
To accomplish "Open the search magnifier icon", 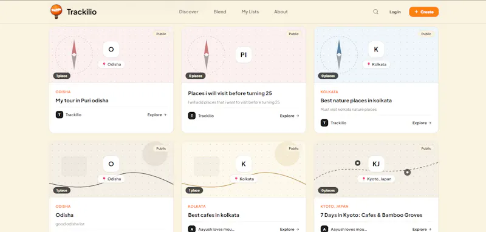I will (x=375, y=12).
